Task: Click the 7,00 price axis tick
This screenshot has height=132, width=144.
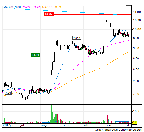Action: pos(136,94)
